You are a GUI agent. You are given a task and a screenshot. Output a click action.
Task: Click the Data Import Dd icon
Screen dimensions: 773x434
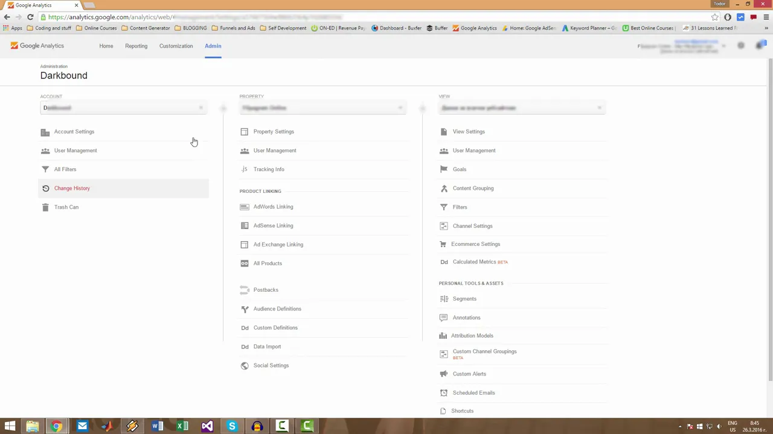coord(245,347)
